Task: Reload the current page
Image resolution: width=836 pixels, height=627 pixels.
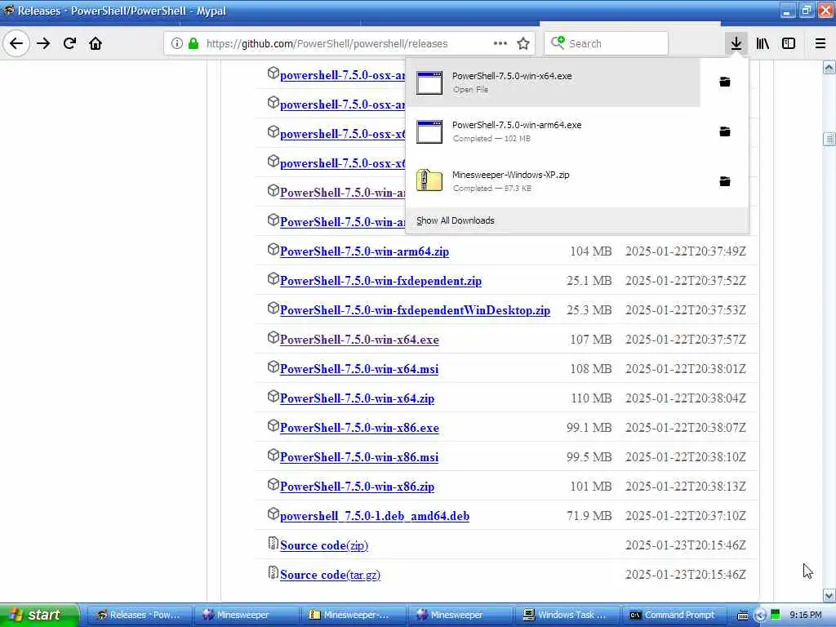Action: pyautogui.click(x=70, y=44)
